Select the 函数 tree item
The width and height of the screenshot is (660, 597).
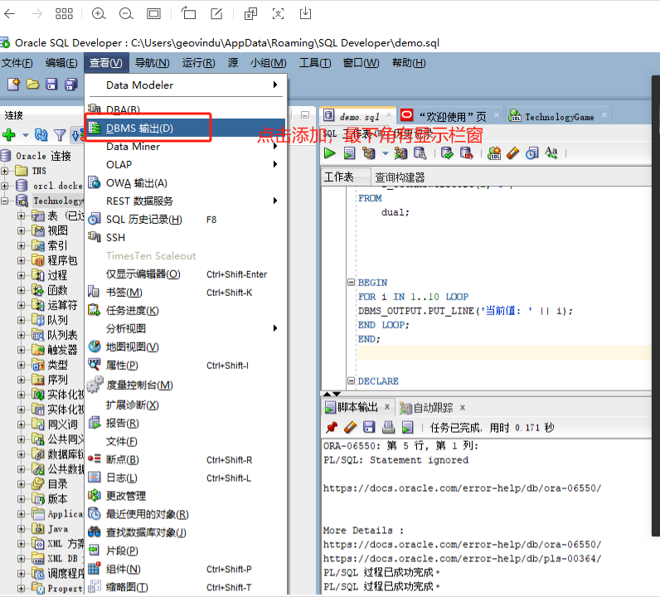click(57, 290)
